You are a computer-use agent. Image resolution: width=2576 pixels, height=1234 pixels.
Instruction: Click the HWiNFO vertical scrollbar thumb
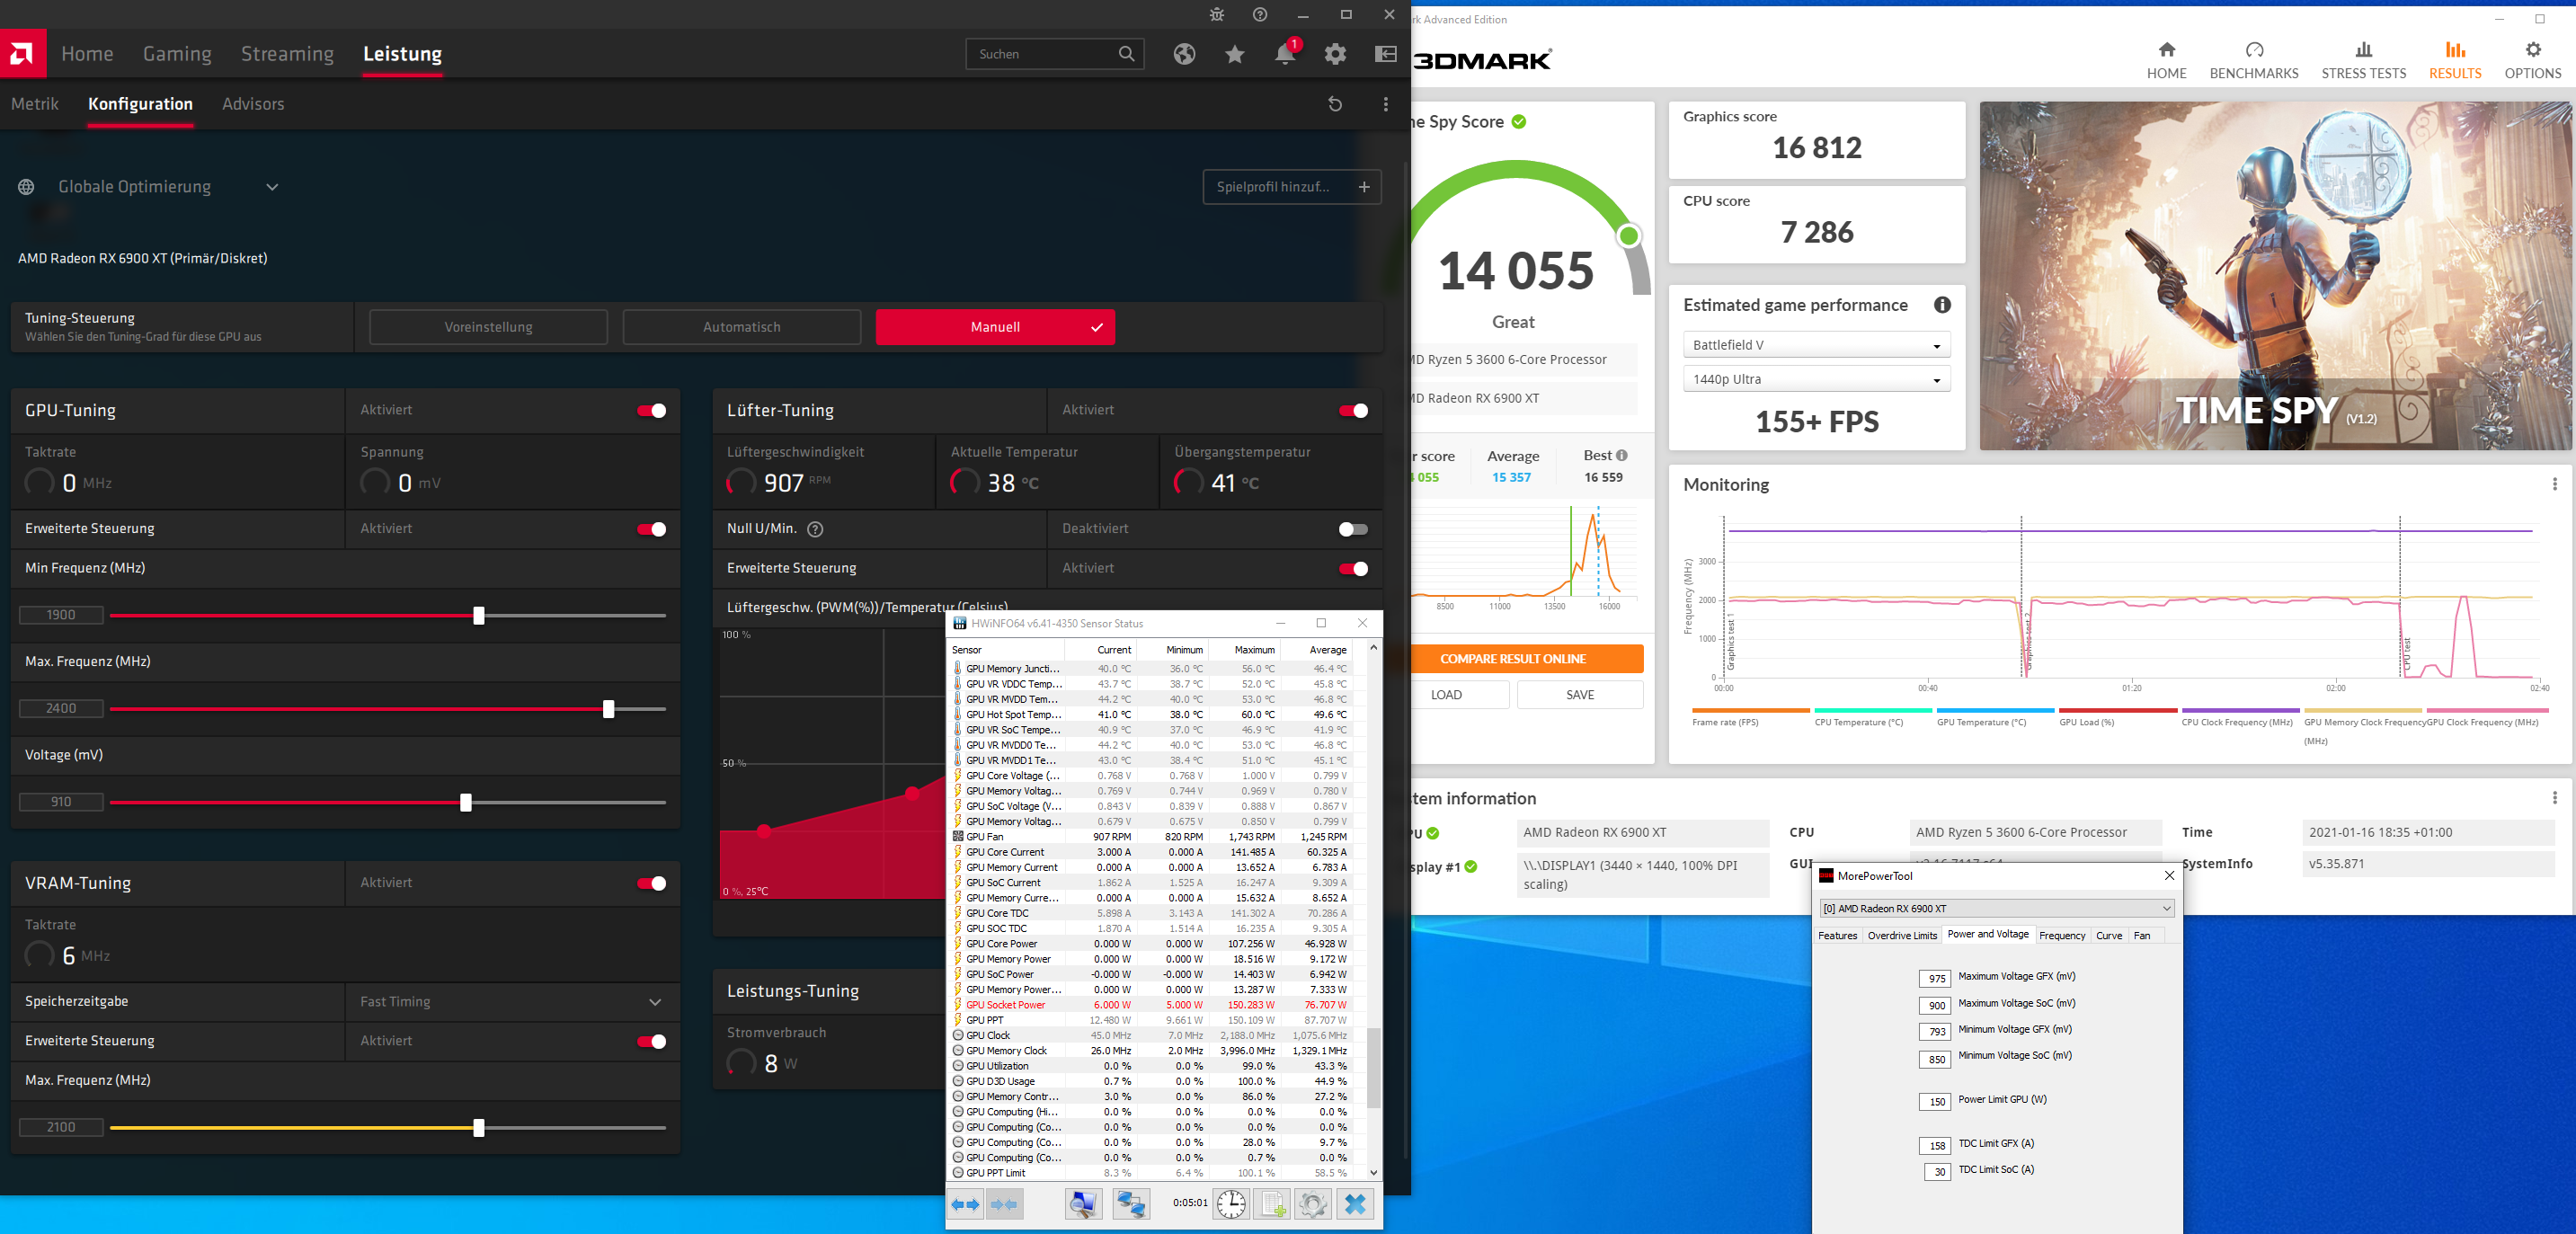click(1374, 1068)
